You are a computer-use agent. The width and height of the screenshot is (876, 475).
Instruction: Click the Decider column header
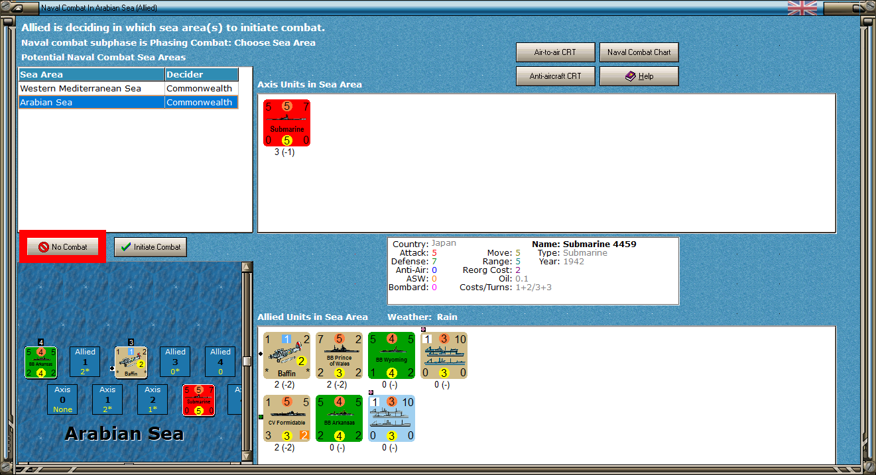(x=202, y=75)
